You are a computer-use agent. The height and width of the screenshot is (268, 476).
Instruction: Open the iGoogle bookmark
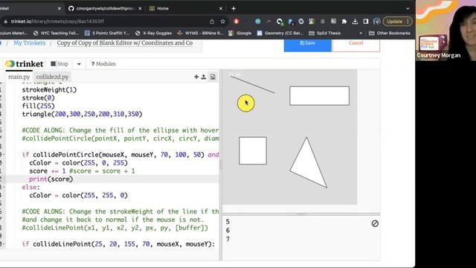239,33
